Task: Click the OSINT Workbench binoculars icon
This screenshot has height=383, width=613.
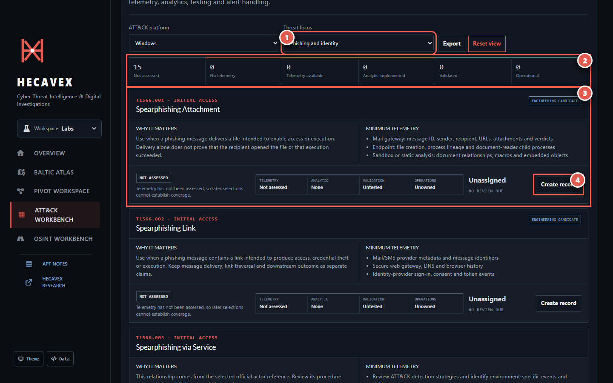Action: point(20,239)
